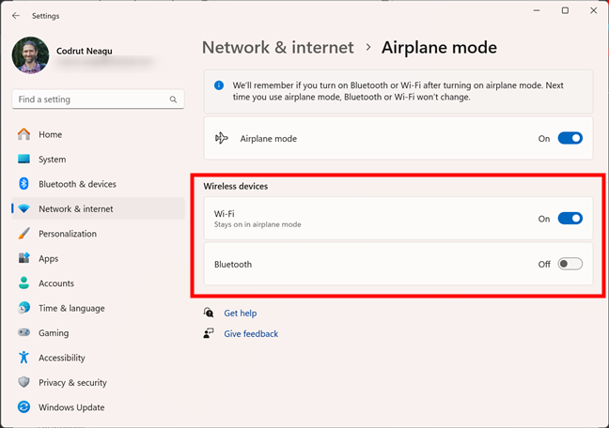Click the Bluetooth & devices icon
609x428 pixels.
pyautogui.click(x=23, y=184)
